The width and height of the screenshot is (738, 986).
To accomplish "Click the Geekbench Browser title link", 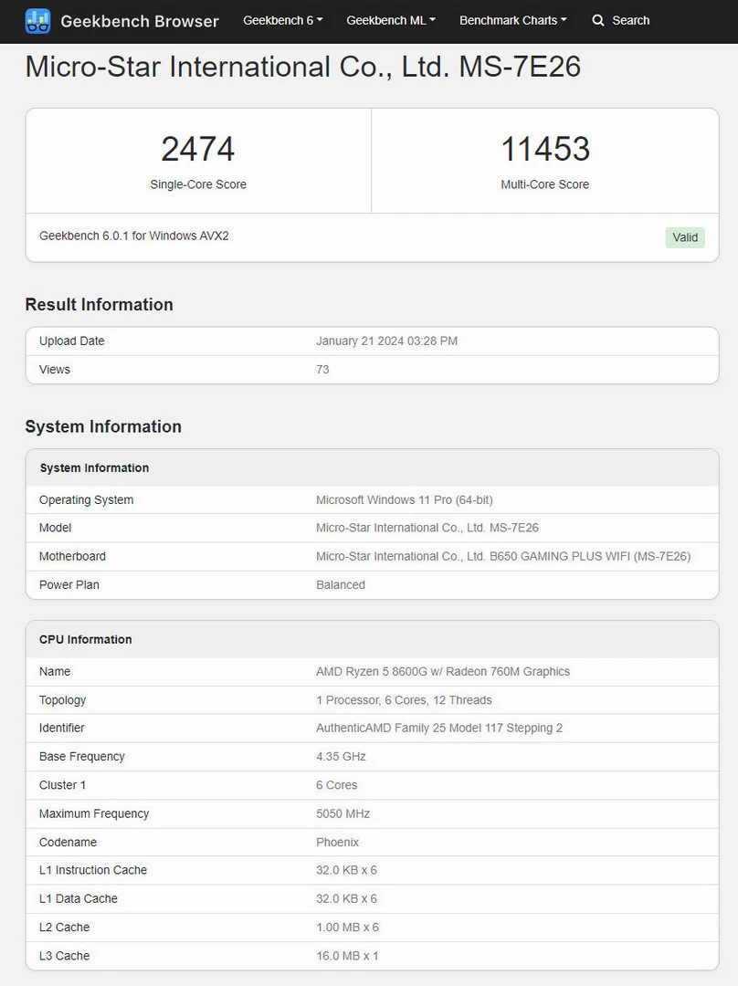I will coord(139,21).
